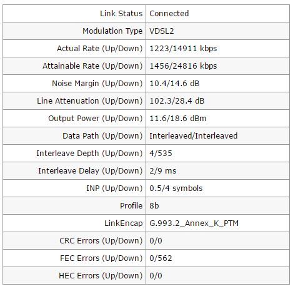The height and width of the screenshot is (289, 293).
Task: Click the HEC Errors 0/0 value
Action: (x=156, y=276)
